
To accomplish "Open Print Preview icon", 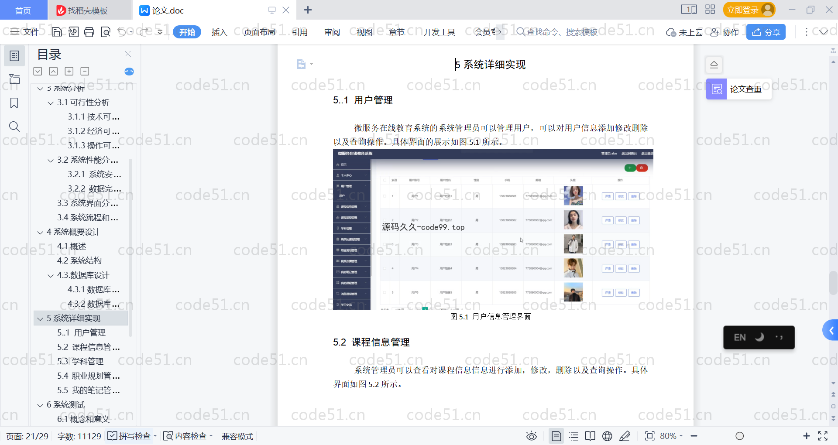I will [105, 32].
